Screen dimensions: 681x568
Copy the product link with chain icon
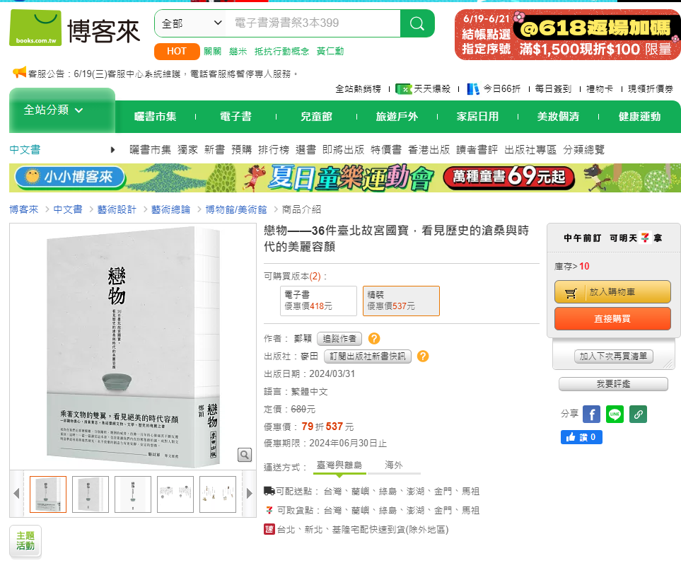coord(638,415)
